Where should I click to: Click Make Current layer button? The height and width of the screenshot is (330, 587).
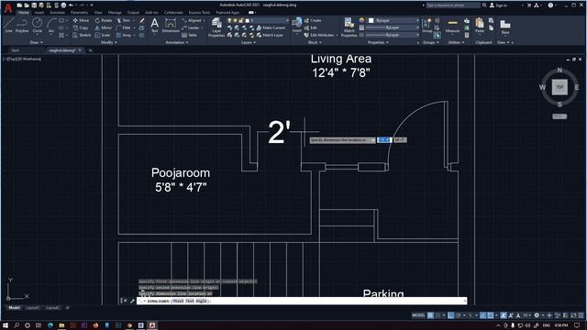[x=271, y=27]
